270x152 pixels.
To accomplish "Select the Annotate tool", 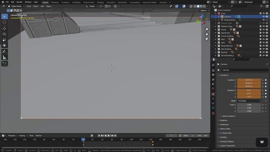I will coord(5,52).
